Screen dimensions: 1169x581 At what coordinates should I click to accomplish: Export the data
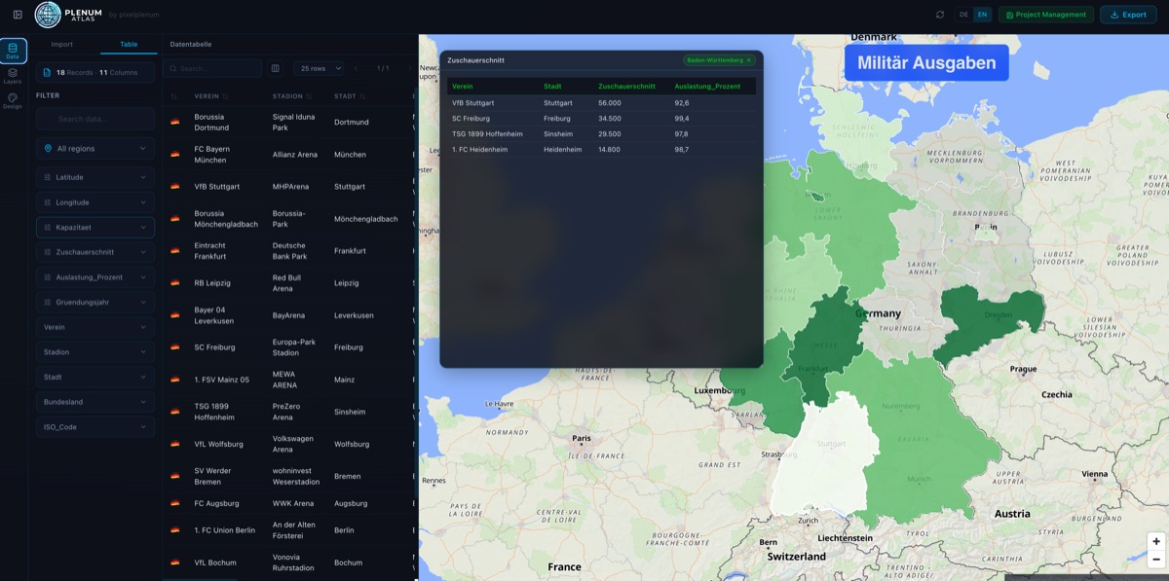click(1127, 15)
